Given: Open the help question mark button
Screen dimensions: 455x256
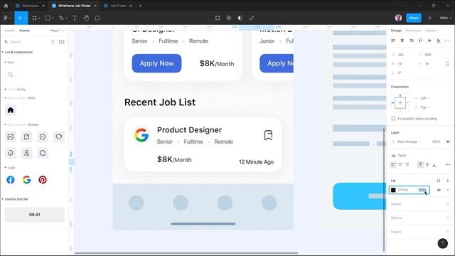Looking at the screenshot, I should [x=442, y=243].
